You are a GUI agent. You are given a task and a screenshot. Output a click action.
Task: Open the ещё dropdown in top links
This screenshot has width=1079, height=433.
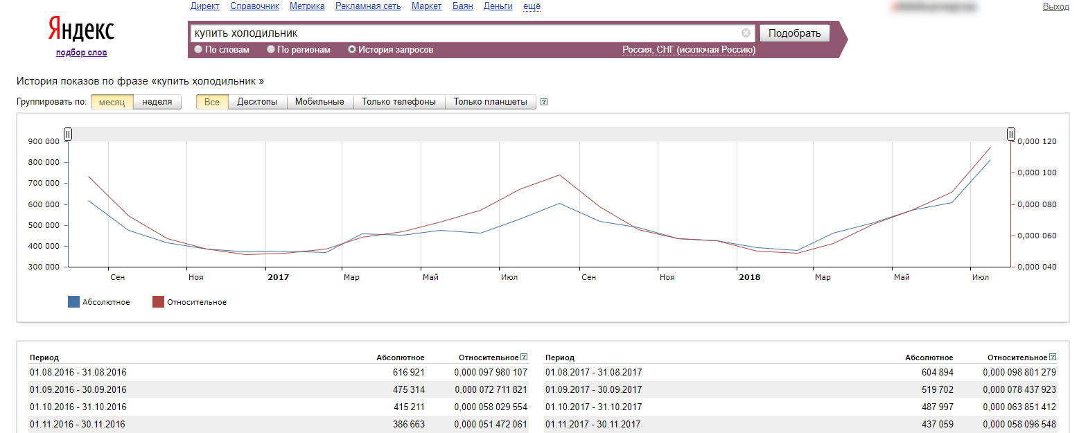coord(532,6)
